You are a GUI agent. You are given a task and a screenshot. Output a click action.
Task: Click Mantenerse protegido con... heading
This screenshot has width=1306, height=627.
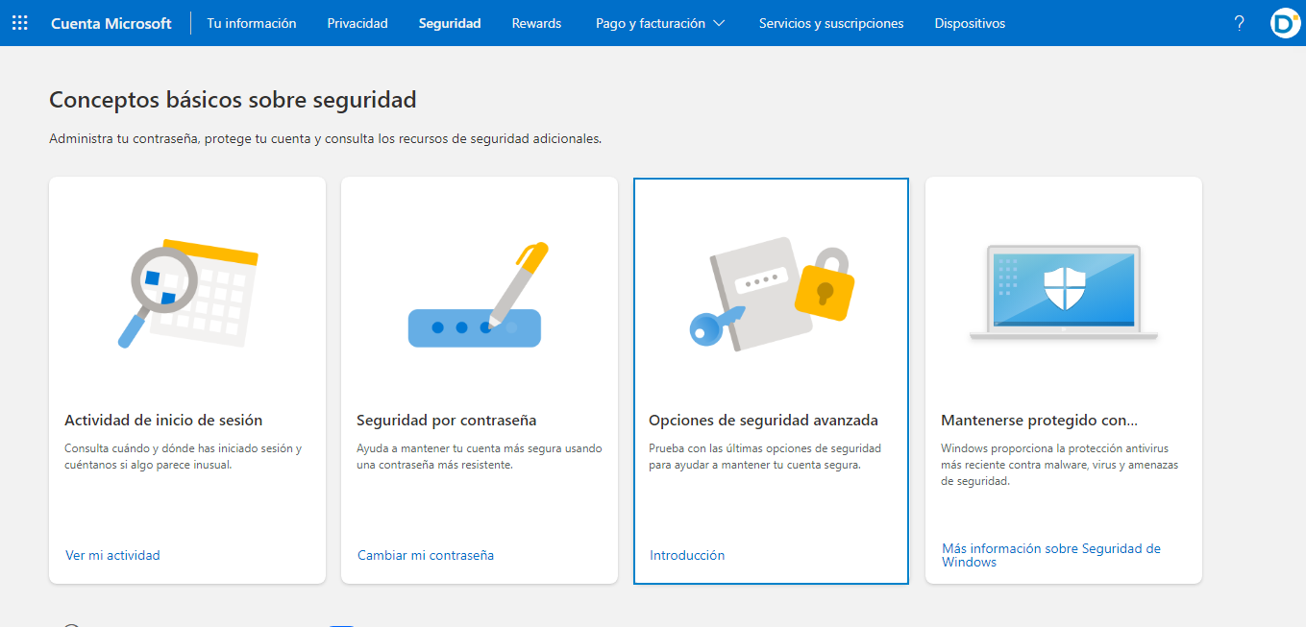pos(1039,420)
